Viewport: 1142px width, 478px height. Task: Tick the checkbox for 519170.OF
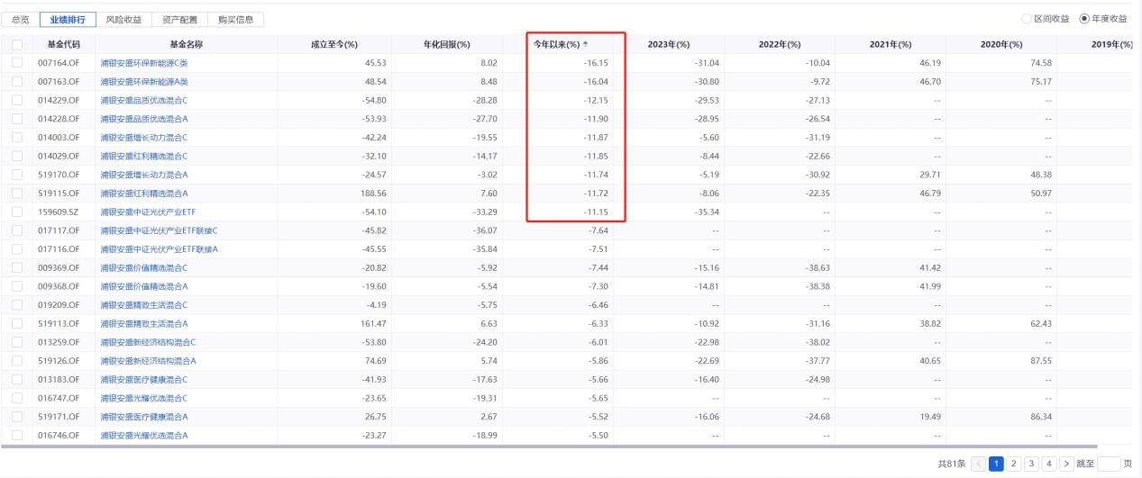pyautogui.click(x=17, y=174)
